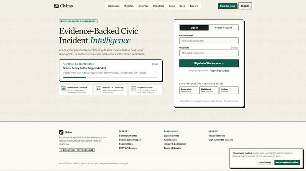Open Terms of Service link in sign-in card
This screenshot has height=171, width=306.
[231, 101]
